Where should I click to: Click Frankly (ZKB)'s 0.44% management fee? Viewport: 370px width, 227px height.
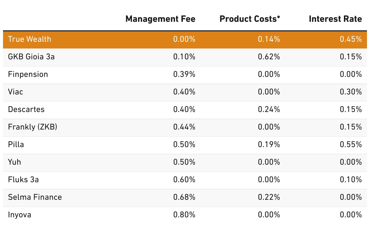tap(184, 127)
